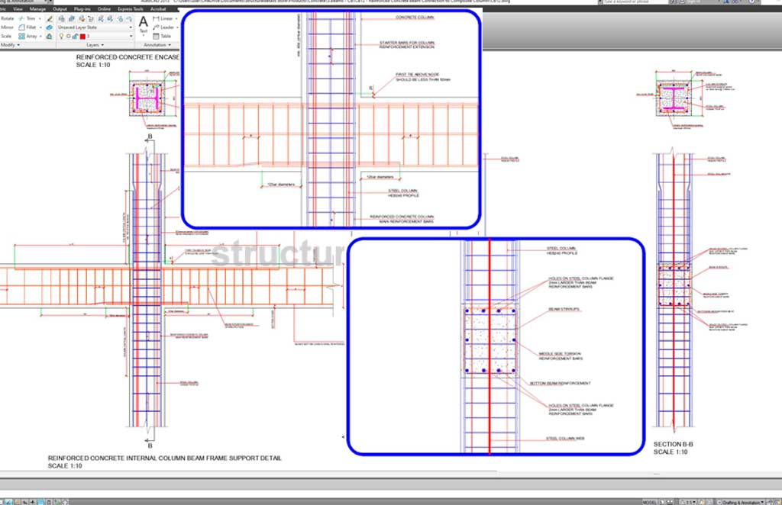Toggle layer on/off lightbulb icon
782x505 pixels.
(61, 36)
